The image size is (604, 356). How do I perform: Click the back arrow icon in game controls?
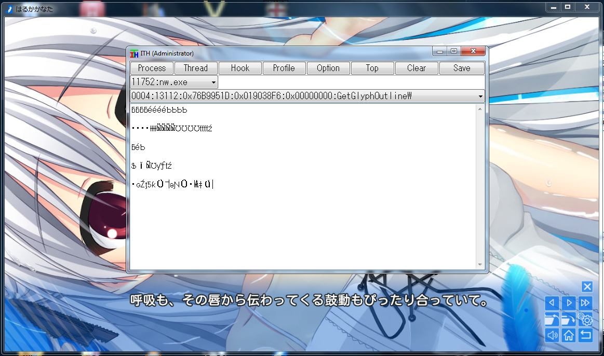pos(552,303)
